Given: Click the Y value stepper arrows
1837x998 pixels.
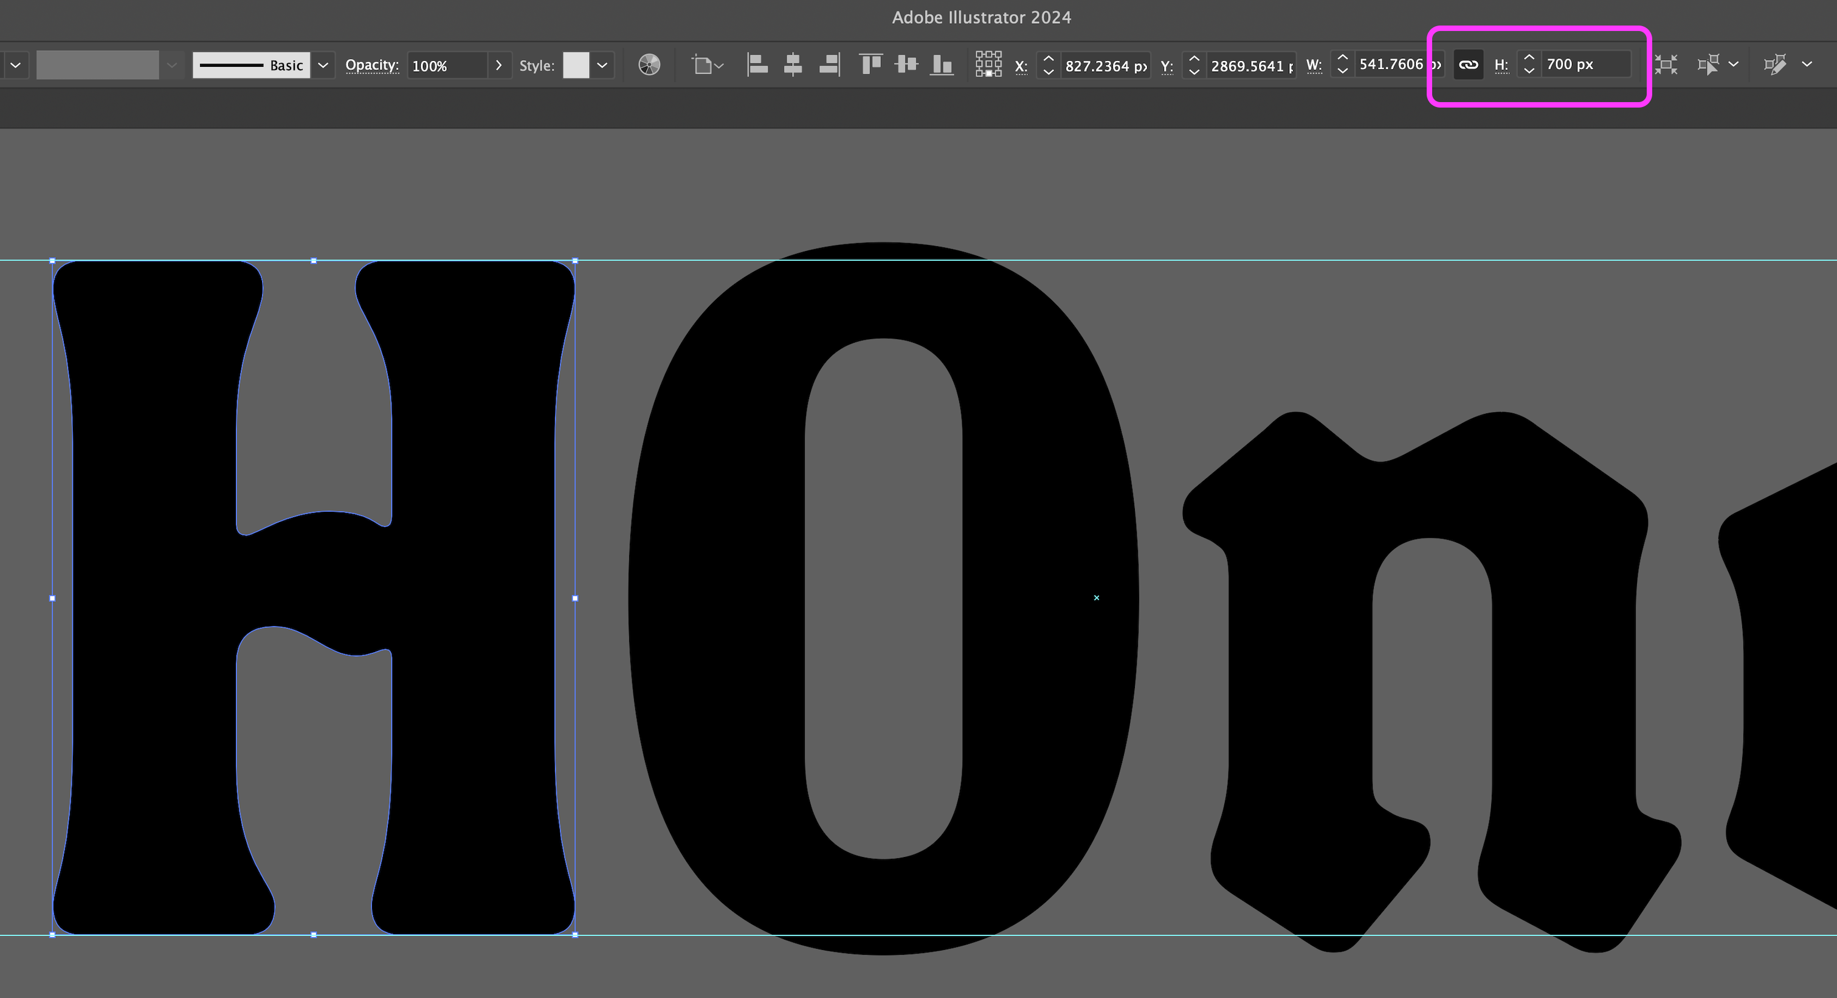Looking at the screenshot, I should (1194, 65).
